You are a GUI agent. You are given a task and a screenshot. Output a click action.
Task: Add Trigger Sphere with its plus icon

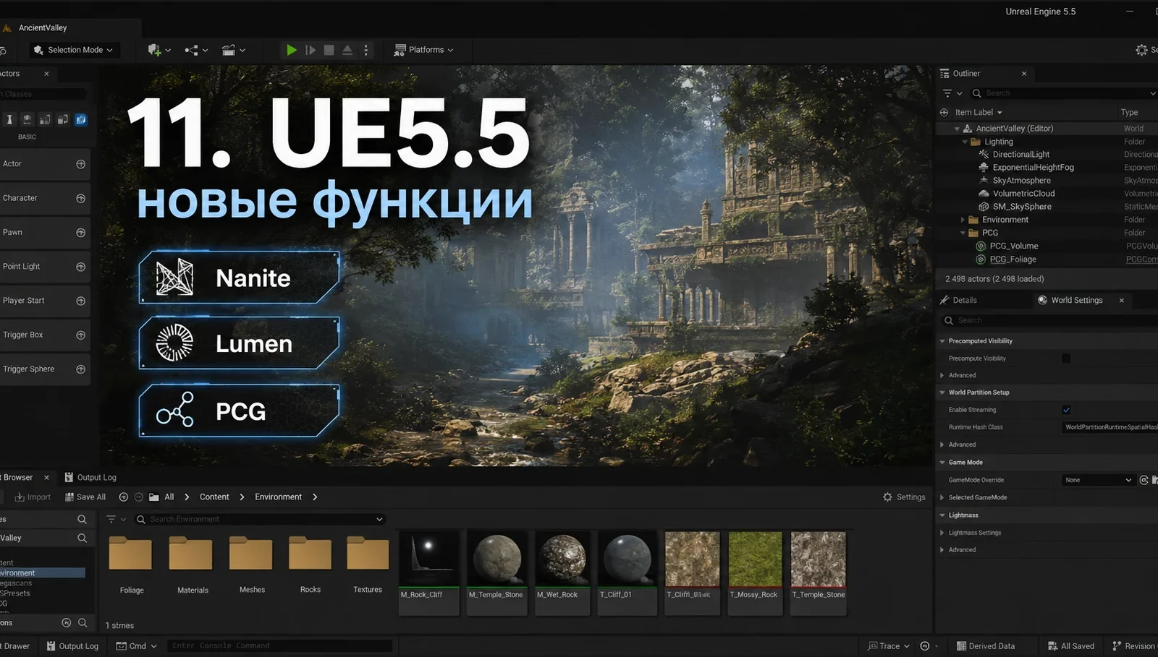pos(80,369)
